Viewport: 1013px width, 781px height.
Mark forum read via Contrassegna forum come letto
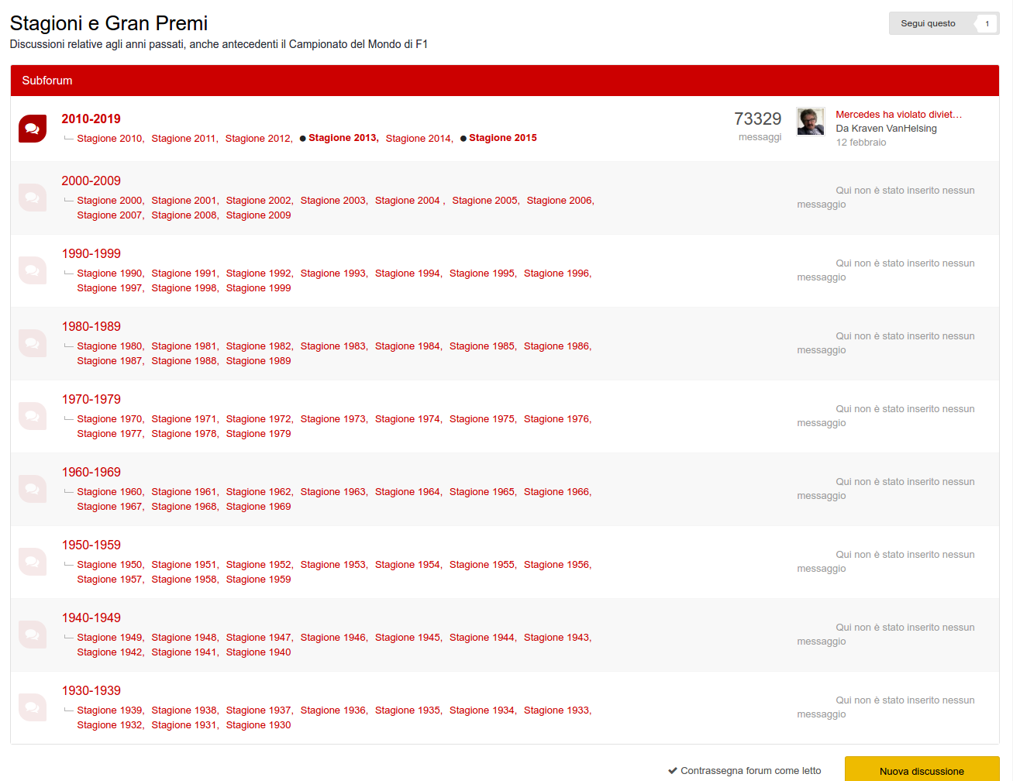(744, 770)
